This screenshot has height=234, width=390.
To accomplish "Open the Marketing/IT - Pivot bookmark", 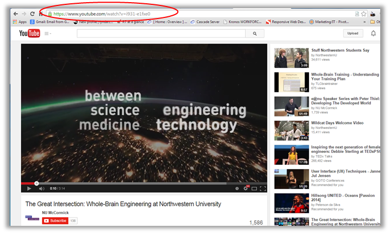I will [329, 22].
